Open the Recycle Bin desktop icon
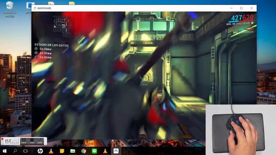Screen dimensions: 276x155 coord(9,9)
